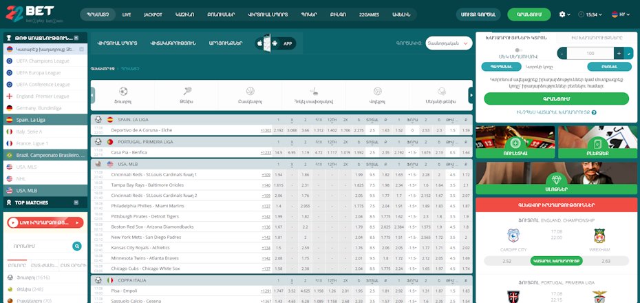Select Germany. Bundesliga in sidebar
This screenshot has width=640, height=303.
pyautogui.click(x=45, y=108)
